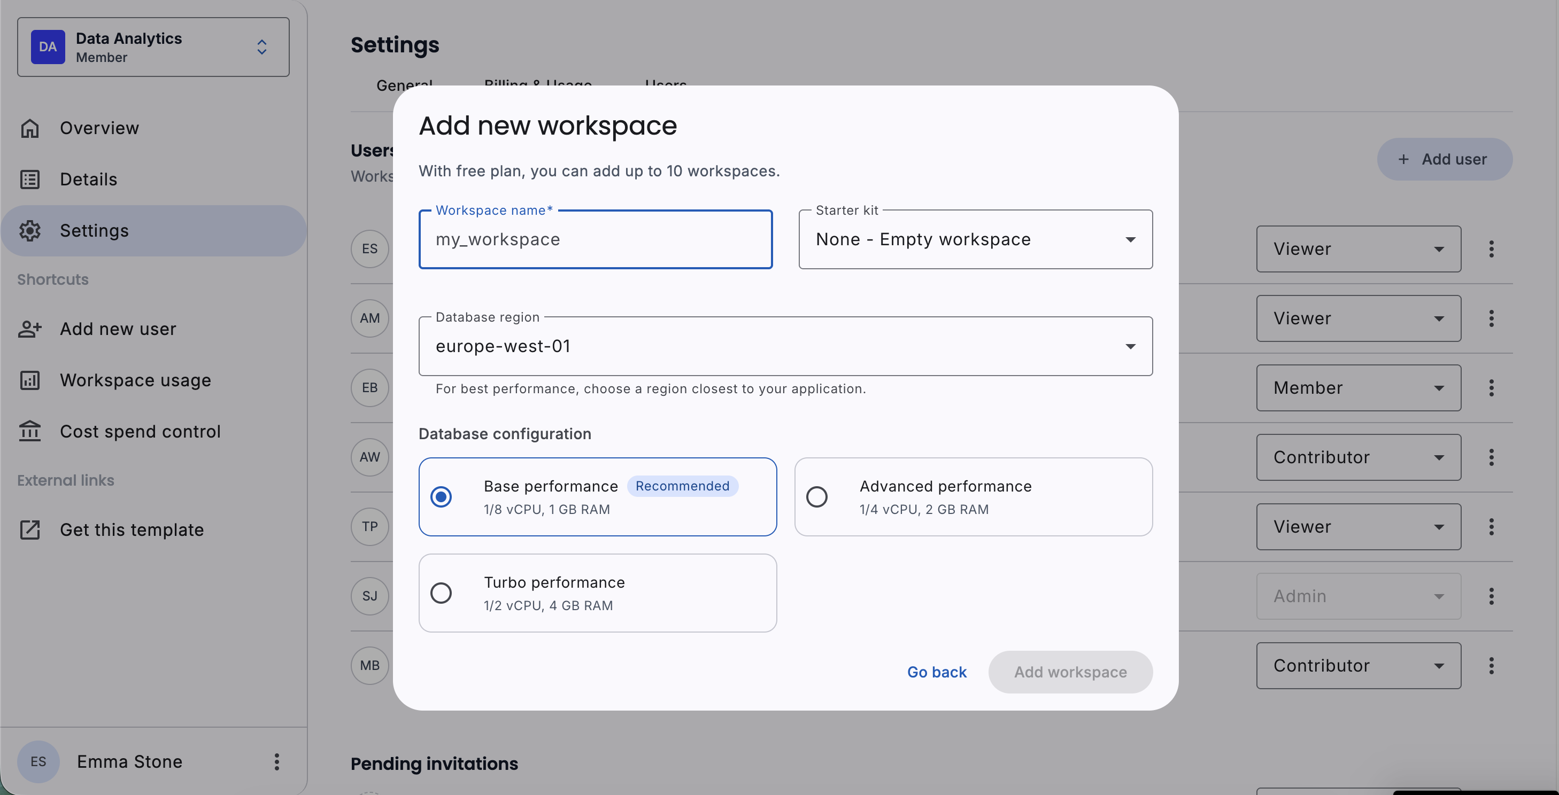Click the Settings gear icon
This screenshot has width=1559, height=795.
click(29, 230)
